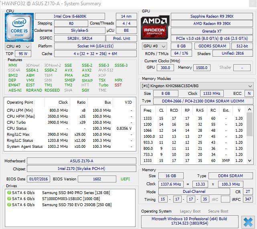Select the XMP timing profile row
This screenshot has width=257, height=229.
click(x=193, y=160)
